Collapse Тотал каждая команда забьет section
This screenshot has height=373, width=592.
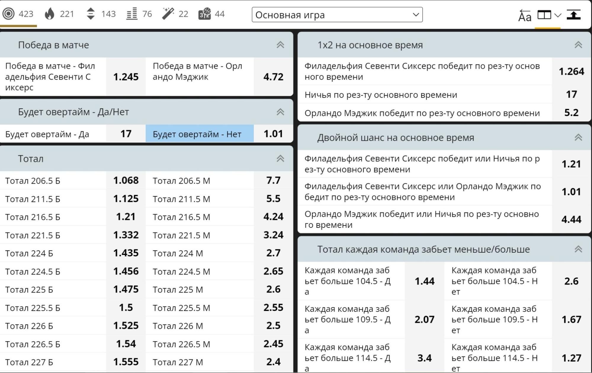tap(578, 249)
